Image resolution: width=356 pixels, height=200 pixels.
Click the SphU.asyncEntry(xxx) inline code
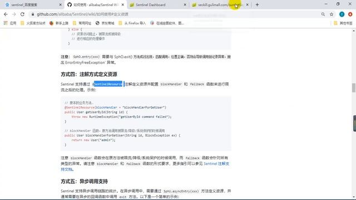[x=181, y=191]
